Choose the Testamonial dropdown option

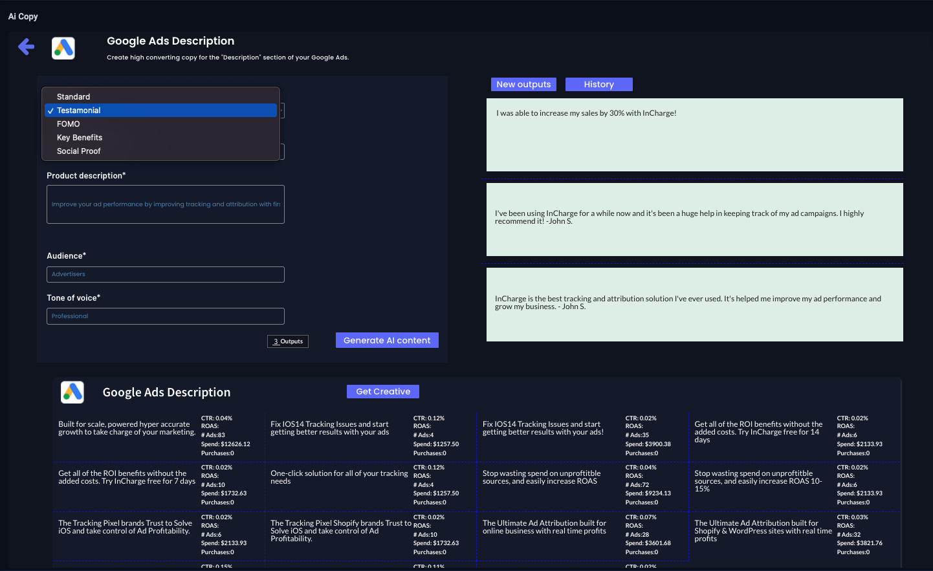[160, 111]
